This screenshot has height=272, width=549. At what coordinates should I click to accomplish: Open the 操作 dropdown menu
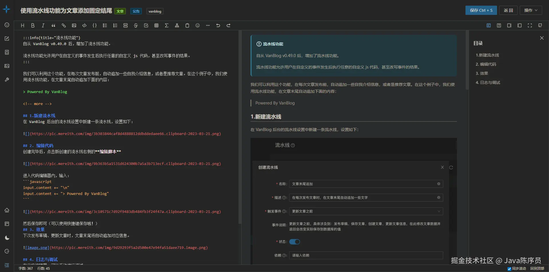[x=531, y=10]
